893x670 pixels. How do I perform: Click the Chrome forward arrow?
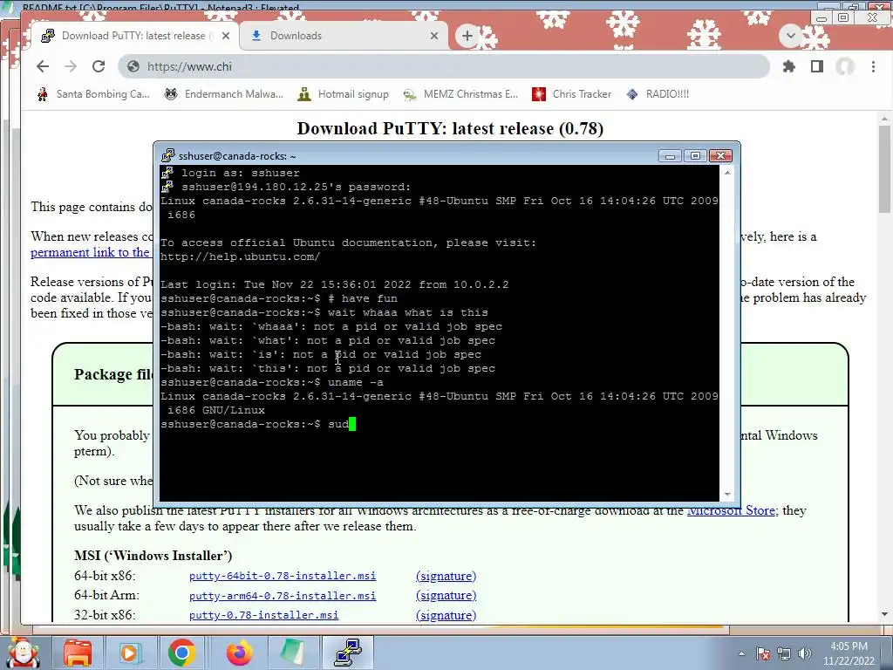click(71, 66)
